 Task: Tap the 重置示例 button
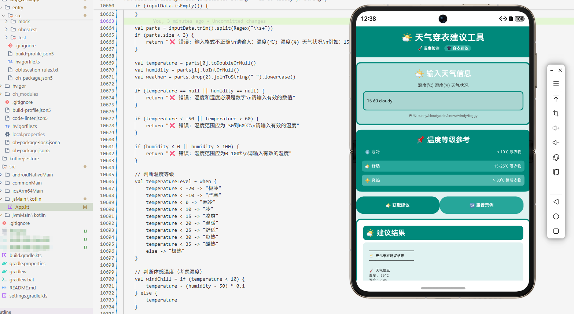(482, 205)
